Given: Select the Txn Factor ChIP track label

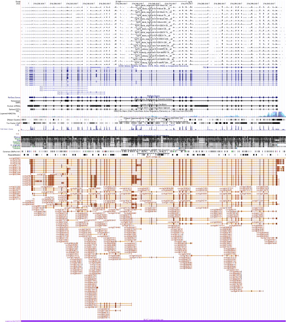Looking at the screenshot, I should pos(13,123).
